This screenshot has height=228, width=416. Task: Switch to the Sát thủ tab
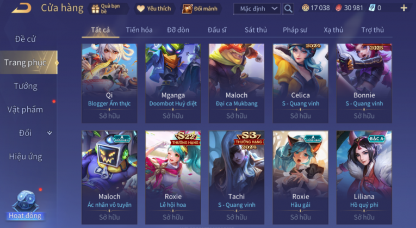pyautogui.click(x=256, y=30)
